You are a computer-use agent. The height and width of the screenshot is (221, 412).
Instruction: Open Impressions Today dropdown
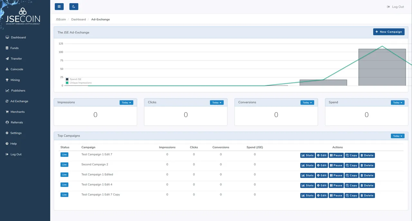click(x=126, y=103)
